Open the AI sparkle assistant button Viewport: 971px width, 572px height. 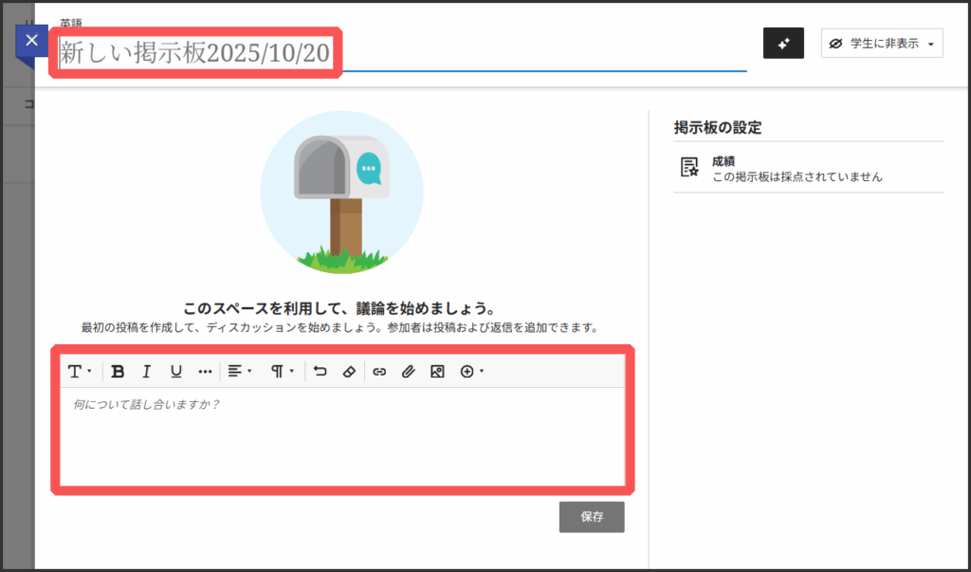(x=783, y=44)
